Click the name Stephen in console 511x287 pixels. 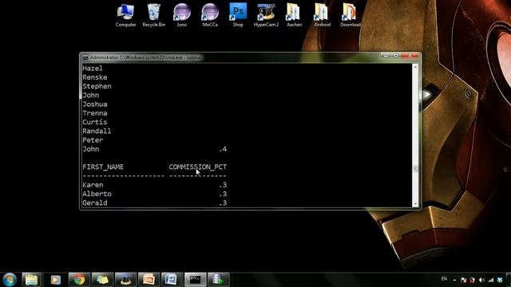pos(97,86)
